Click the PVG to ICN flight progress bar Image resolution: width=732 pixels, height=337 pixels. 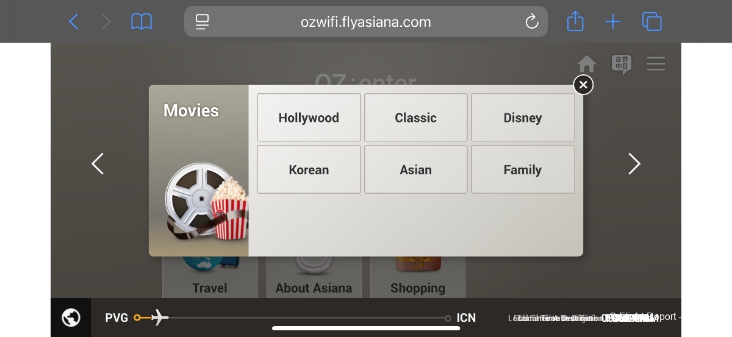(292, 317)
